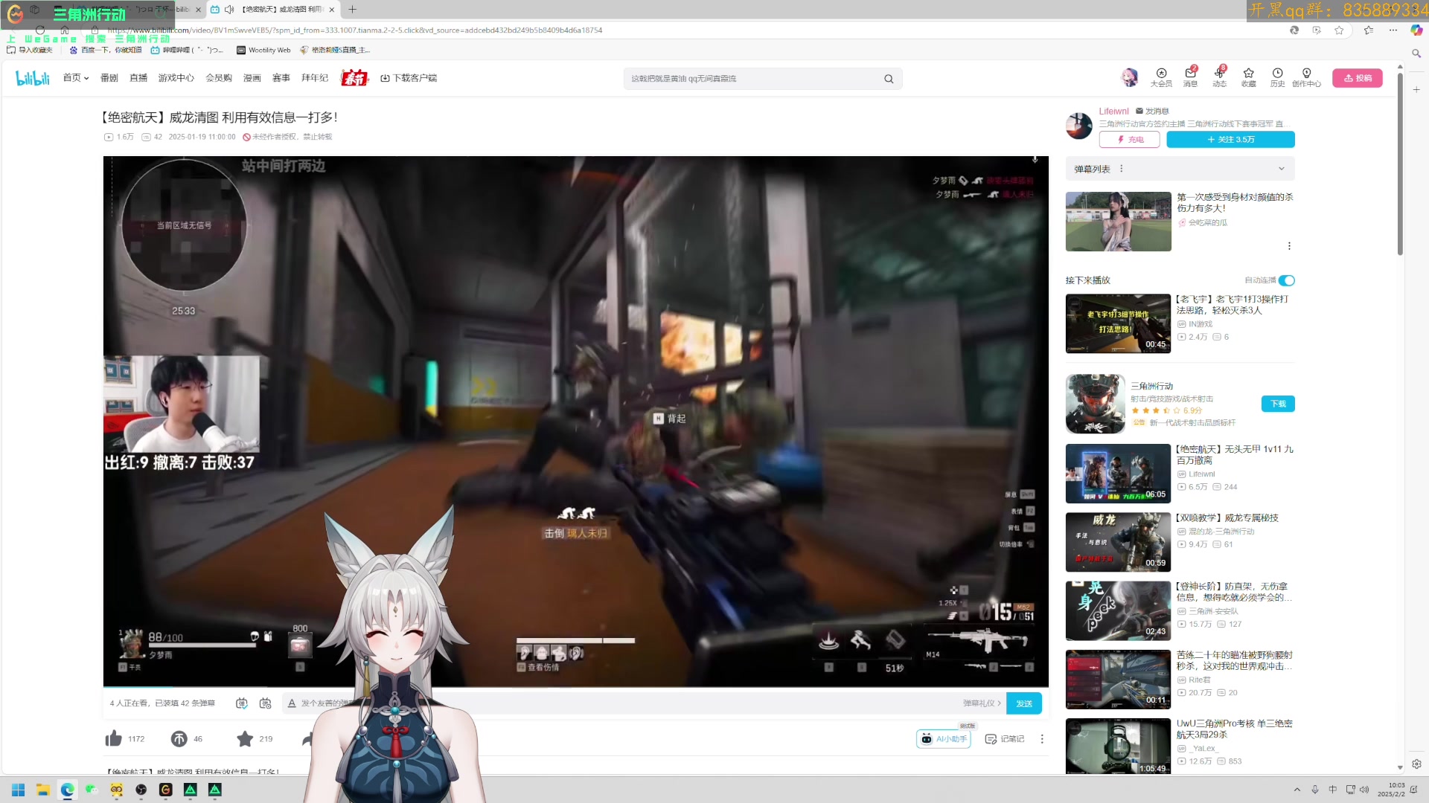Like the video with thumbs-up icon
The height and width of the screenshot is (803, 1429).
click(x=113, y=738)
